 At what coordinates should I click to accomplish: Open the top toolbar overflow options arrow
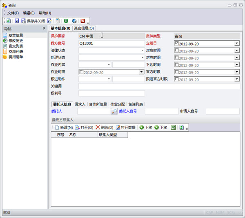pyautogui.click(x=88, y=23)
